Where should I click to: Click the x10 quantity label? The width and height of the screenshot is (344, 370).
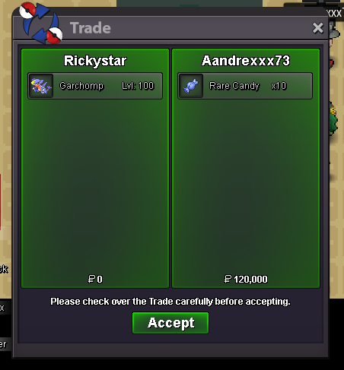coord(279,86)
